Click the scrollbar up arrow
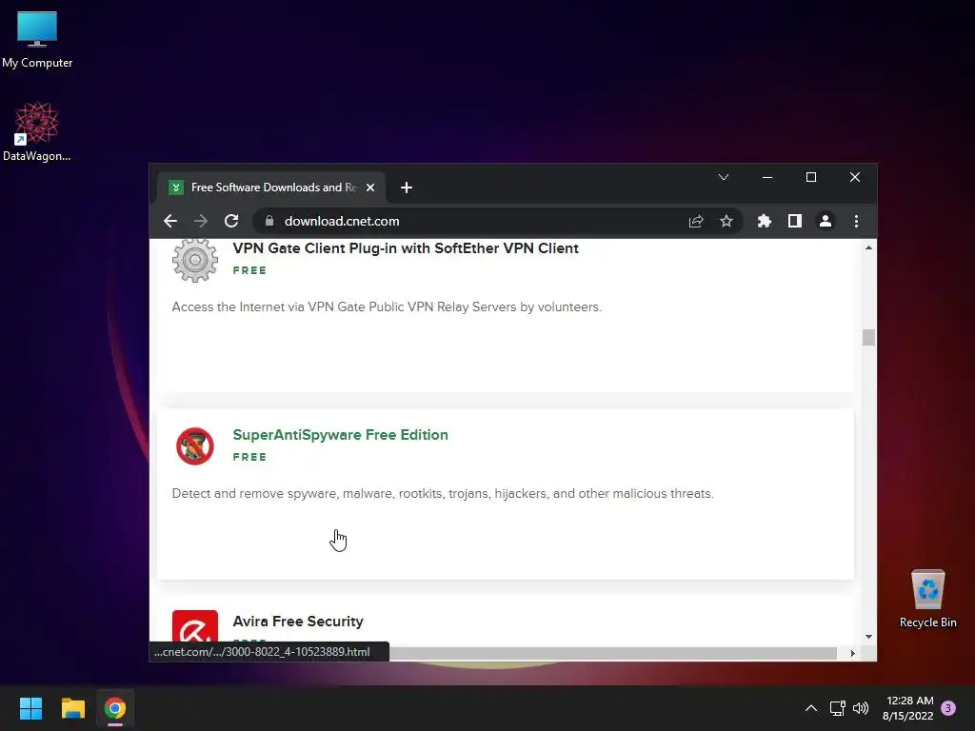Image resolution: width=975 pixels, height=731 pixels. [x=868, y=248]
